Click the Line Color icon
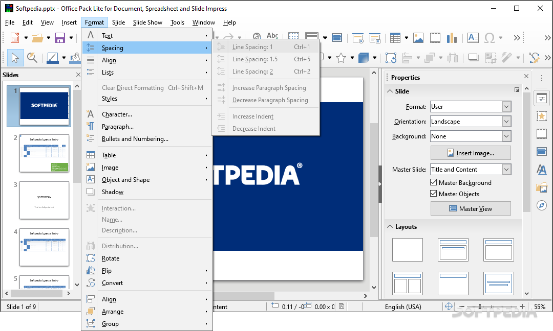This screenshot has width=553, height=331. [x=53, y=58]
